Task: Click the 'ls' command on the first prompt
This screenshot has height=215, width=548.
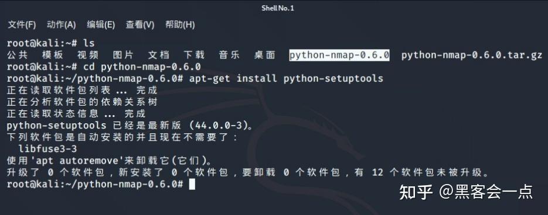Action: point(89,43)
